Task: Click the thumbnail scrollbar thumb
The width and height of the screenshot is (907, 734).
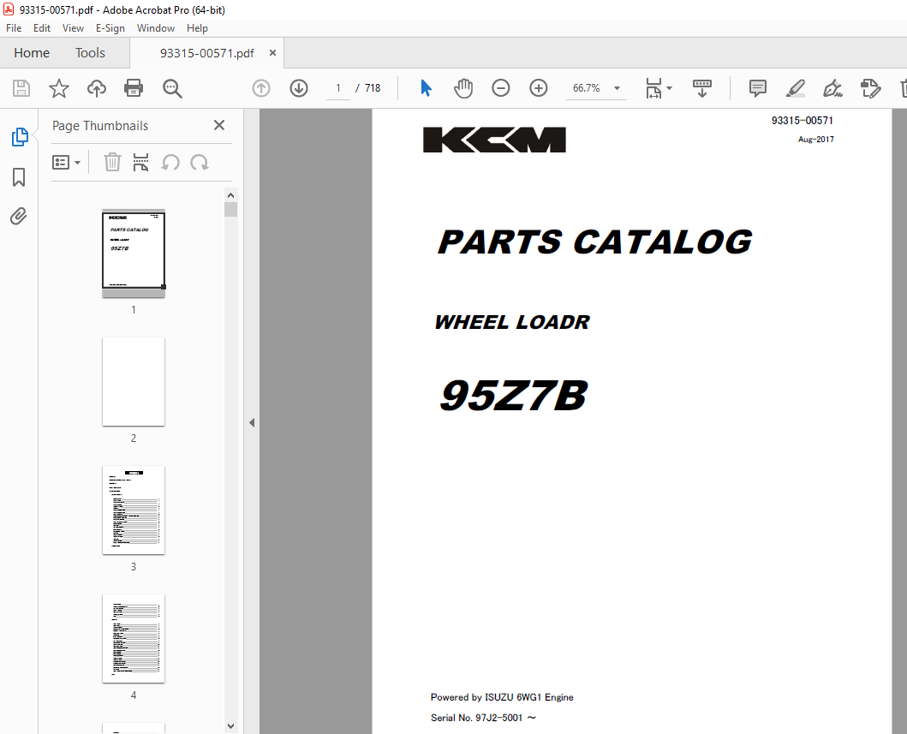Action: pos(230,209)
